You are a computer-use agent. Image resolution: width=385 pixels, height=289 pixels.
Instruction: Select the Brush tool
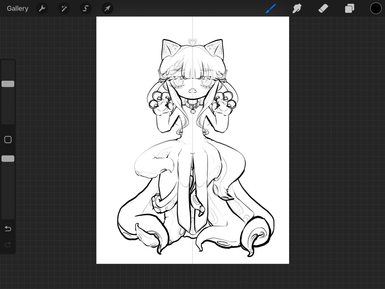(271, 8)
